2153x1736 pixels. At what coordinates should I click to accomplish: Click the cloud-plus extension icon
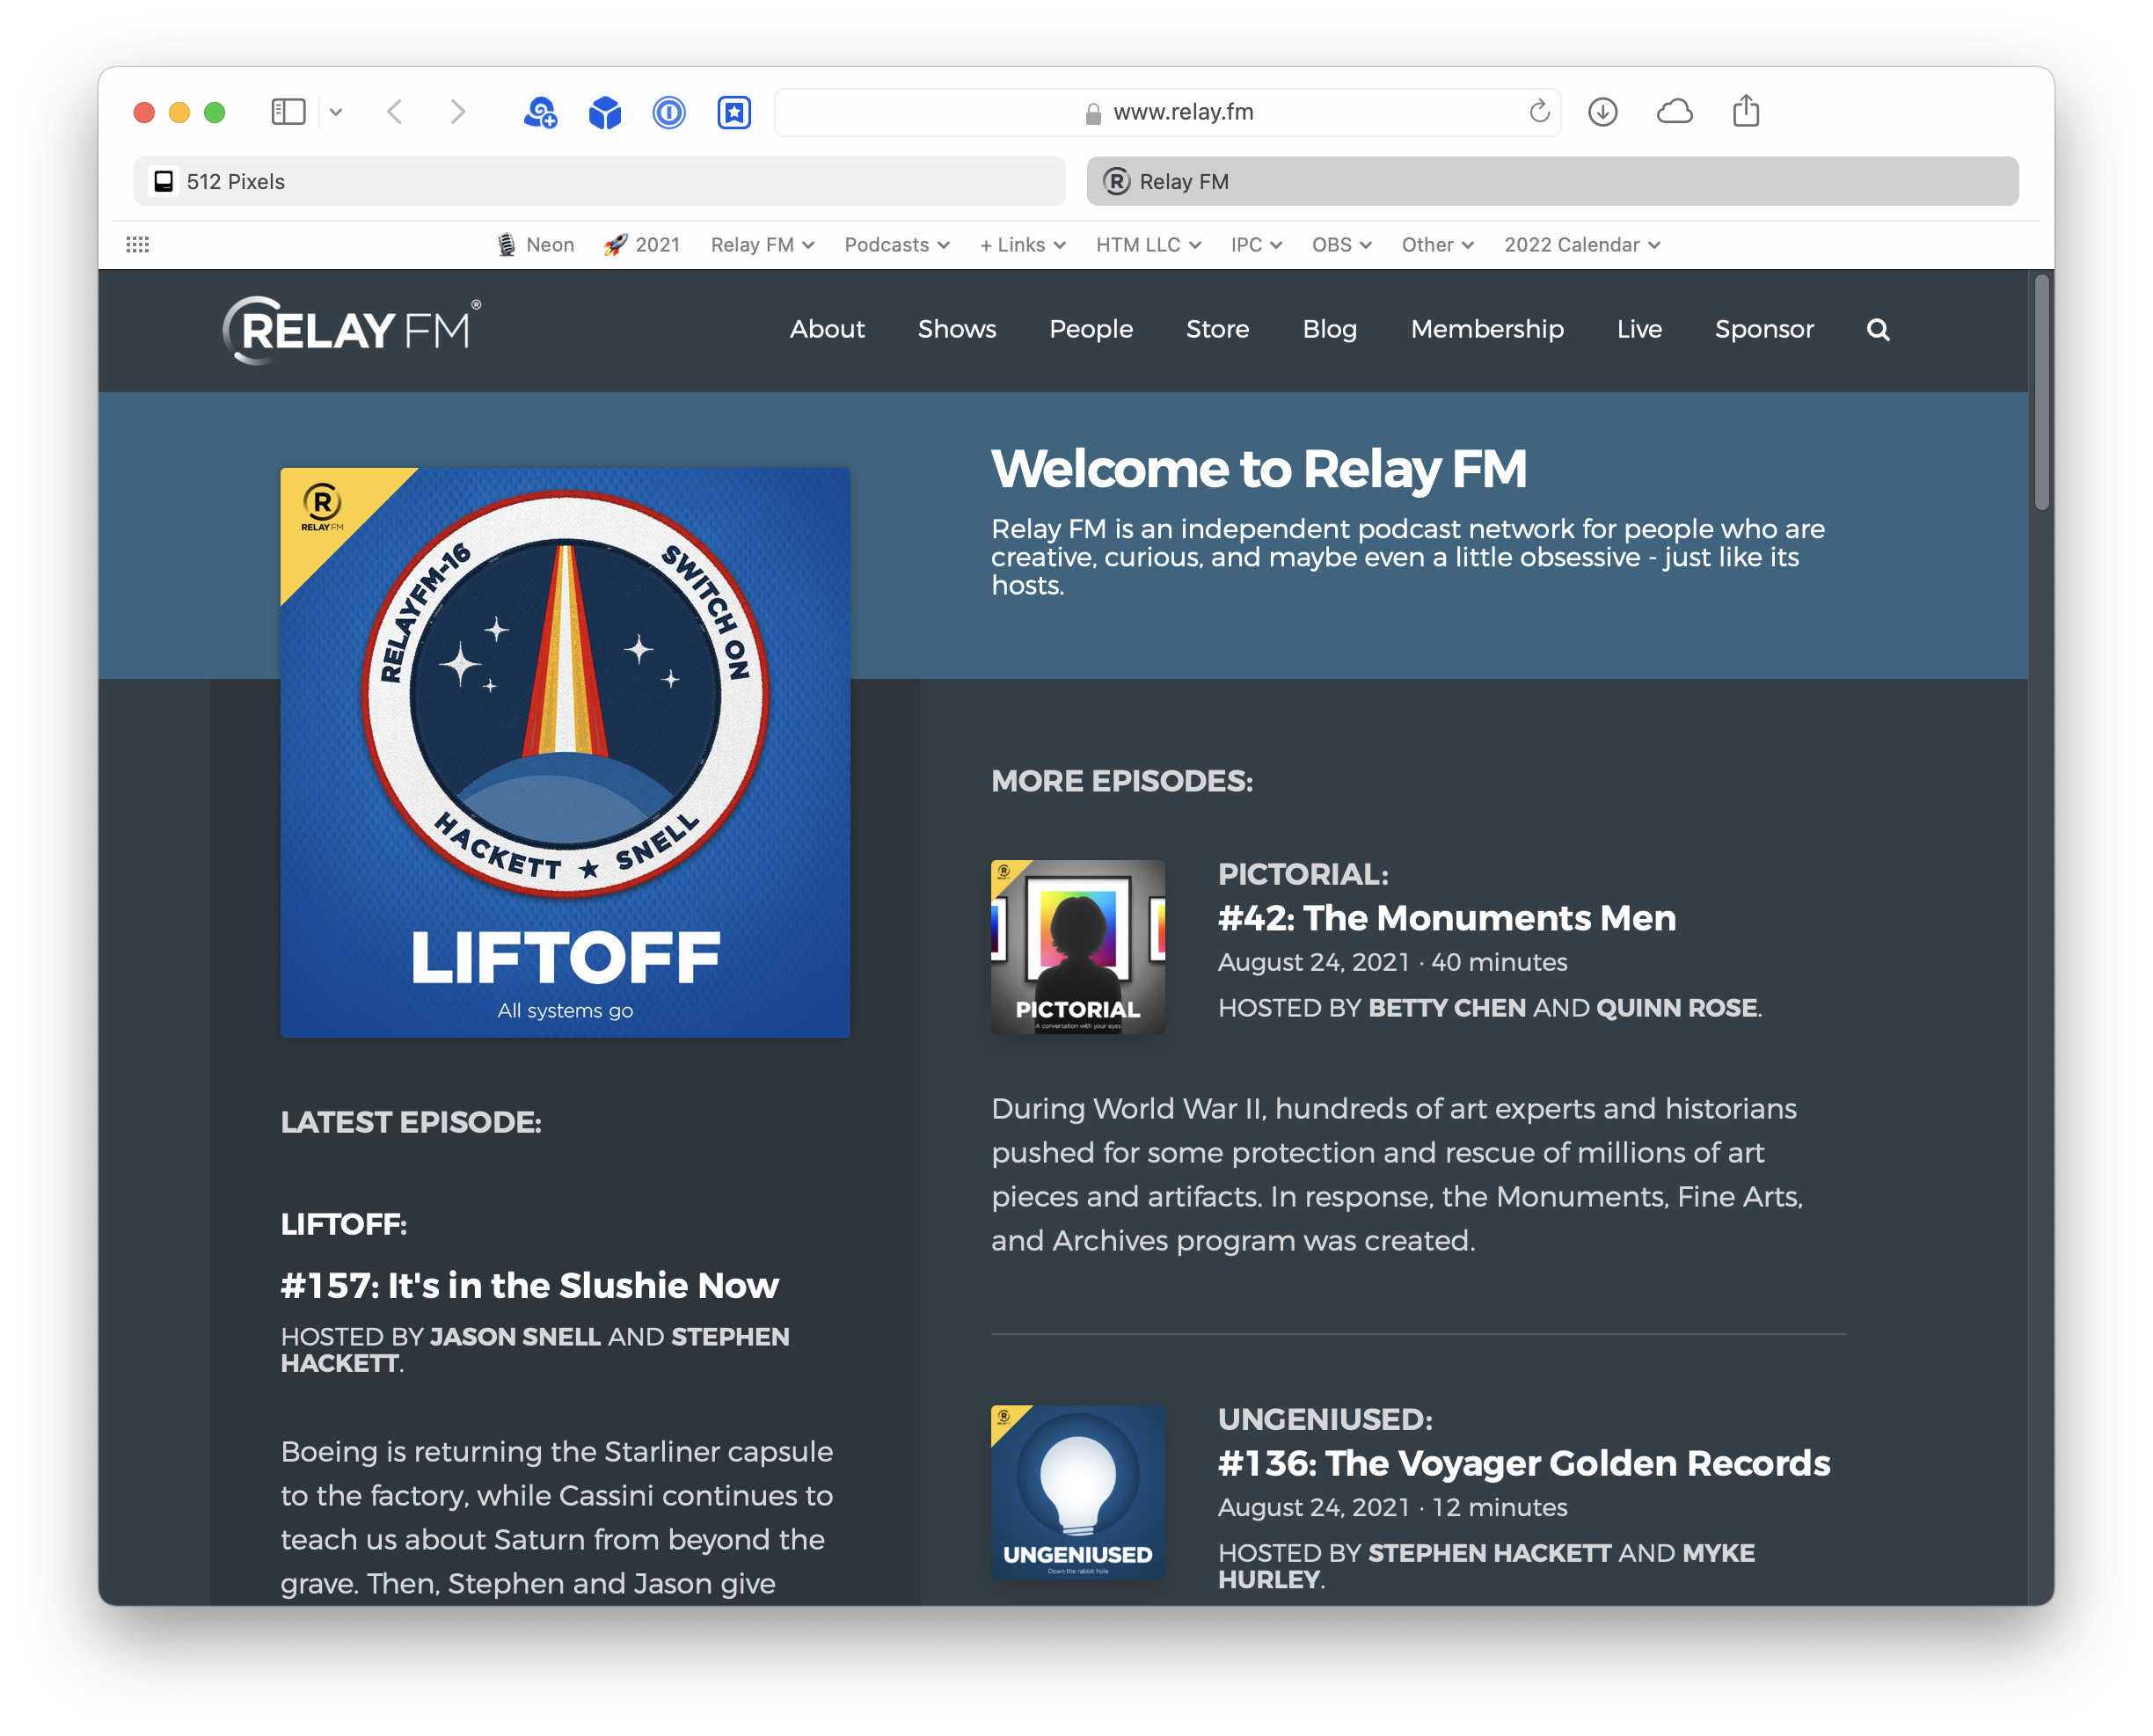[x=540, y=112]
